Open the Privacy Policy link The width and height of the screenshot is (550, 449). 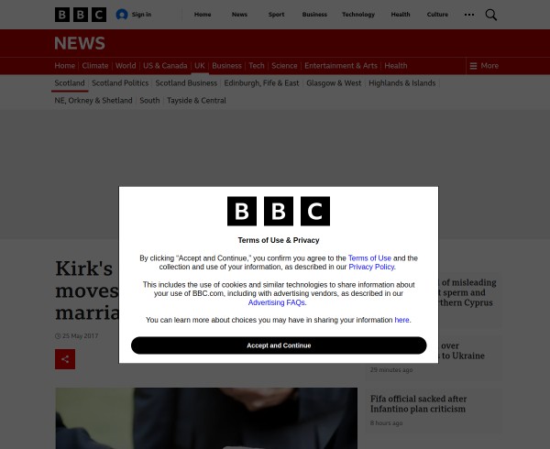tap(371, 267)
